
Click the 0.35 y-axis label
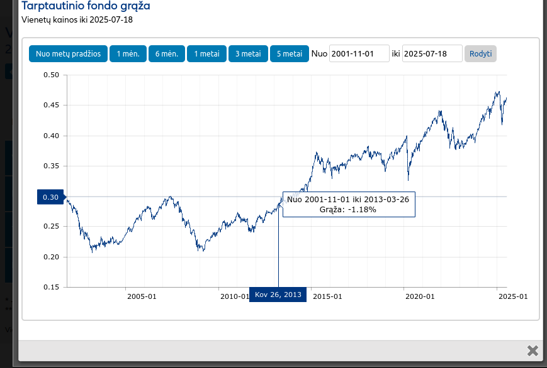(x=51, y=166)
